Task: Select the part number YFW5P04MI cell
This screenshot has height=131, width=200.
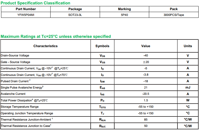Action: click(x=26, y=15)
